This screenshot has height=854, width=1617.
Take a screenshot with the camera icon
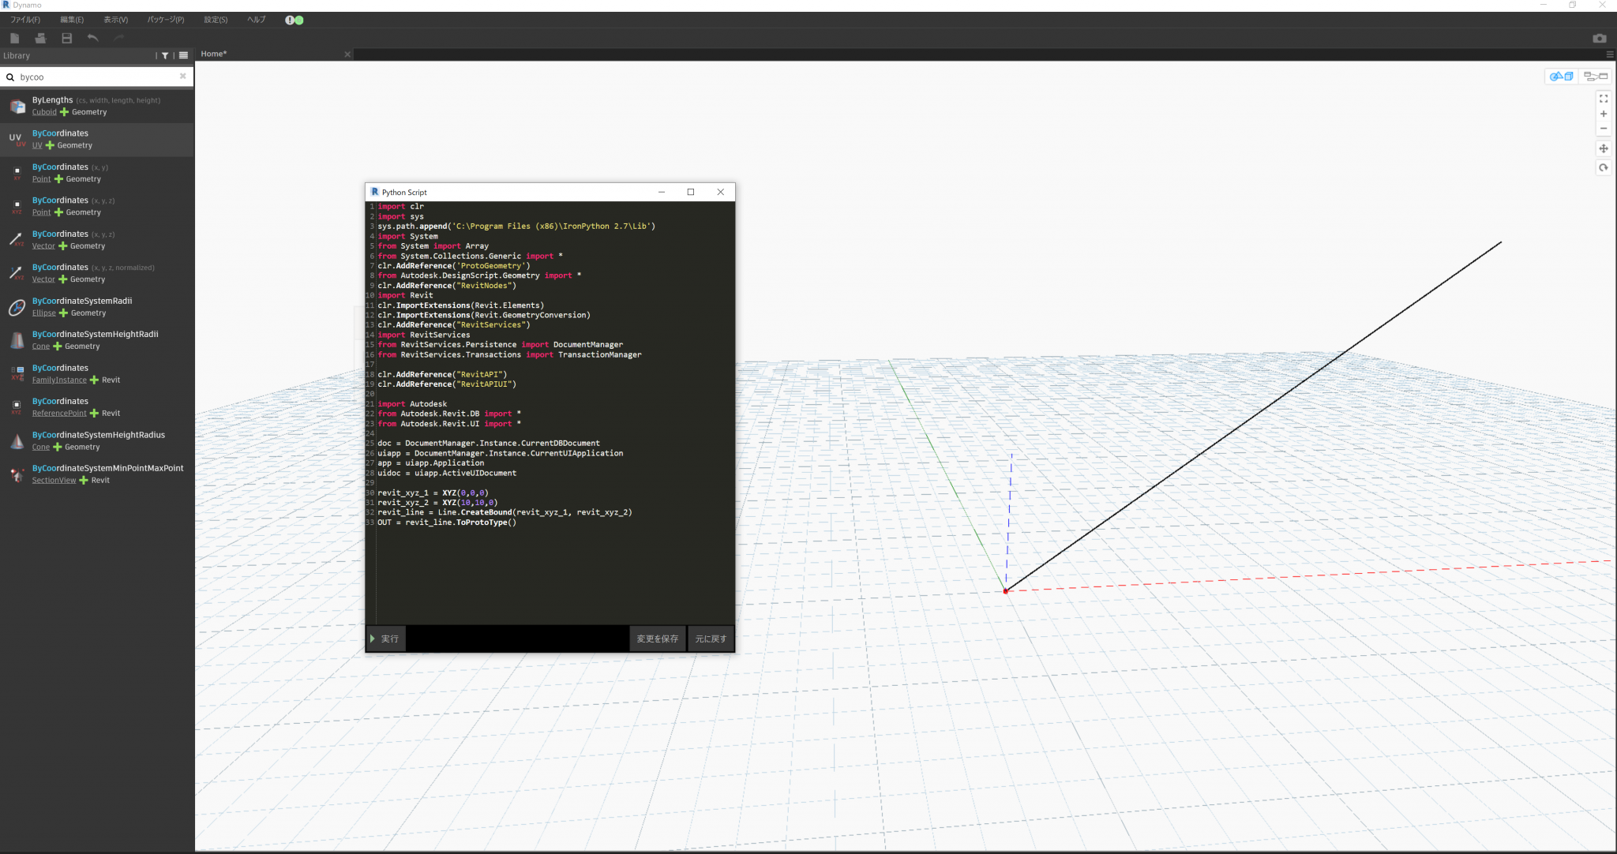tap(1600, 38)
